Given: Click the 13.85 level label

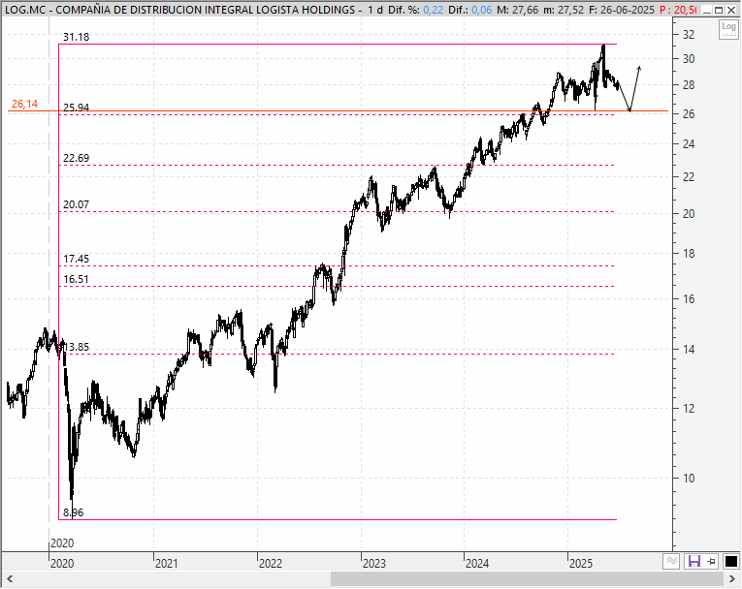Looking at the screenshot, I should (x=77, y=347).
